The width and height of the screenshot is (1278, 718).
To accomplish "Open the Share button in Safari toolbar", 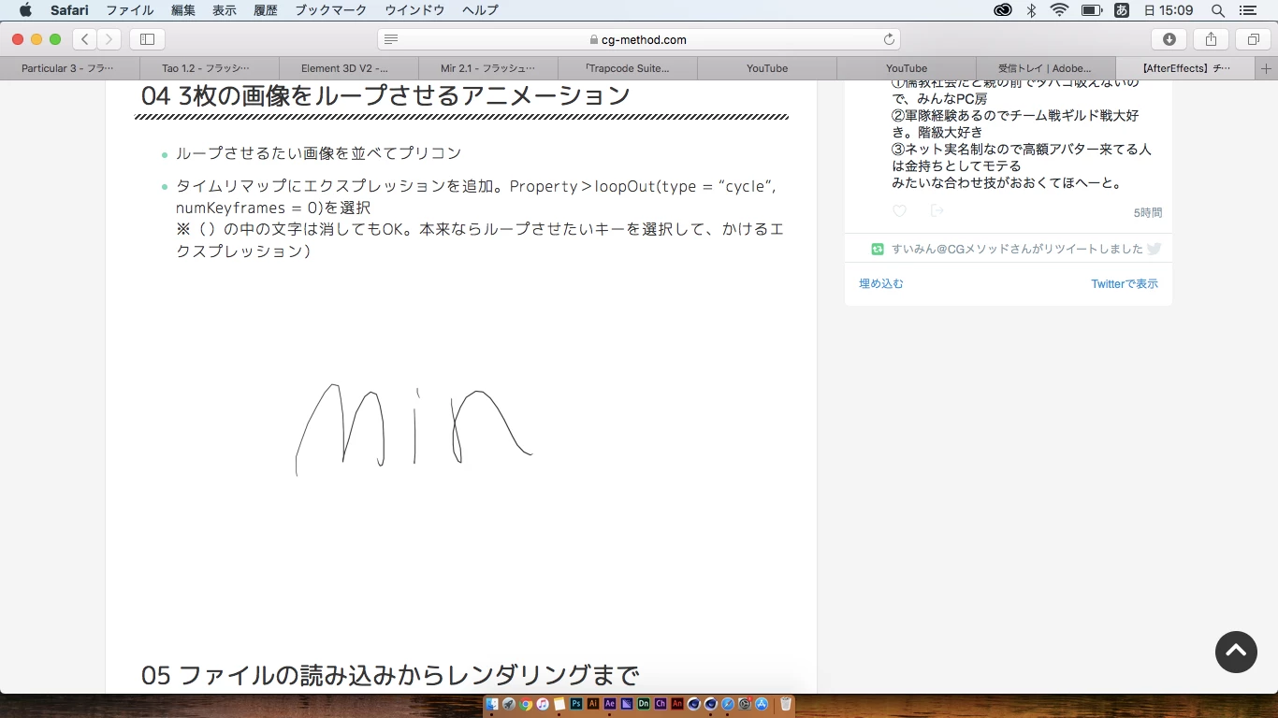I will [x=1212, y=39].
